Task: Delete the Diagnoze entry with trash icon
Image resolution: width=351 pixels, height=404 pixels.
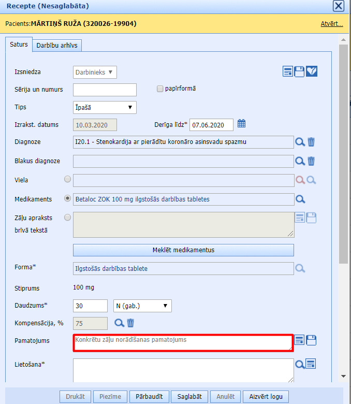Action: pyautogui.click(x=311, y=142)
